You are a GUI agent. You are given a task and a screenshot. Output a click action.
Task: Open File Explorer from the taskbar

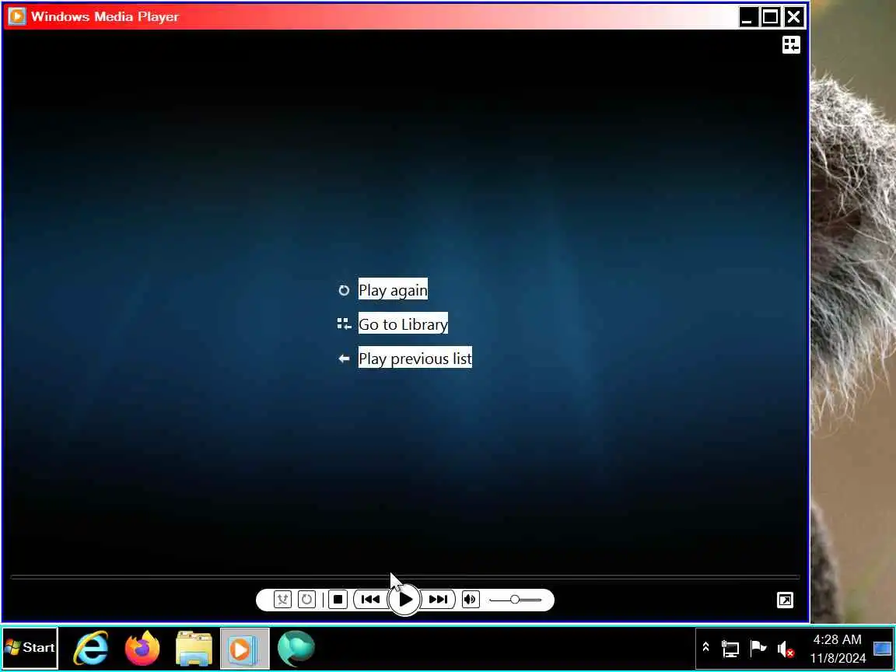click(x=194, y=648)
